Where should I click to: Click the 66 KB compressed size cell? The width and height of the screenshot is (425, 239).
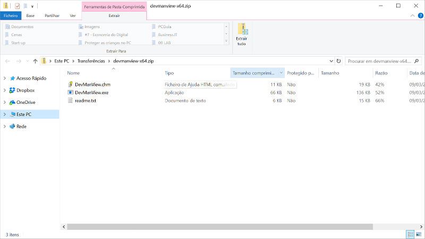coord(276,92)
